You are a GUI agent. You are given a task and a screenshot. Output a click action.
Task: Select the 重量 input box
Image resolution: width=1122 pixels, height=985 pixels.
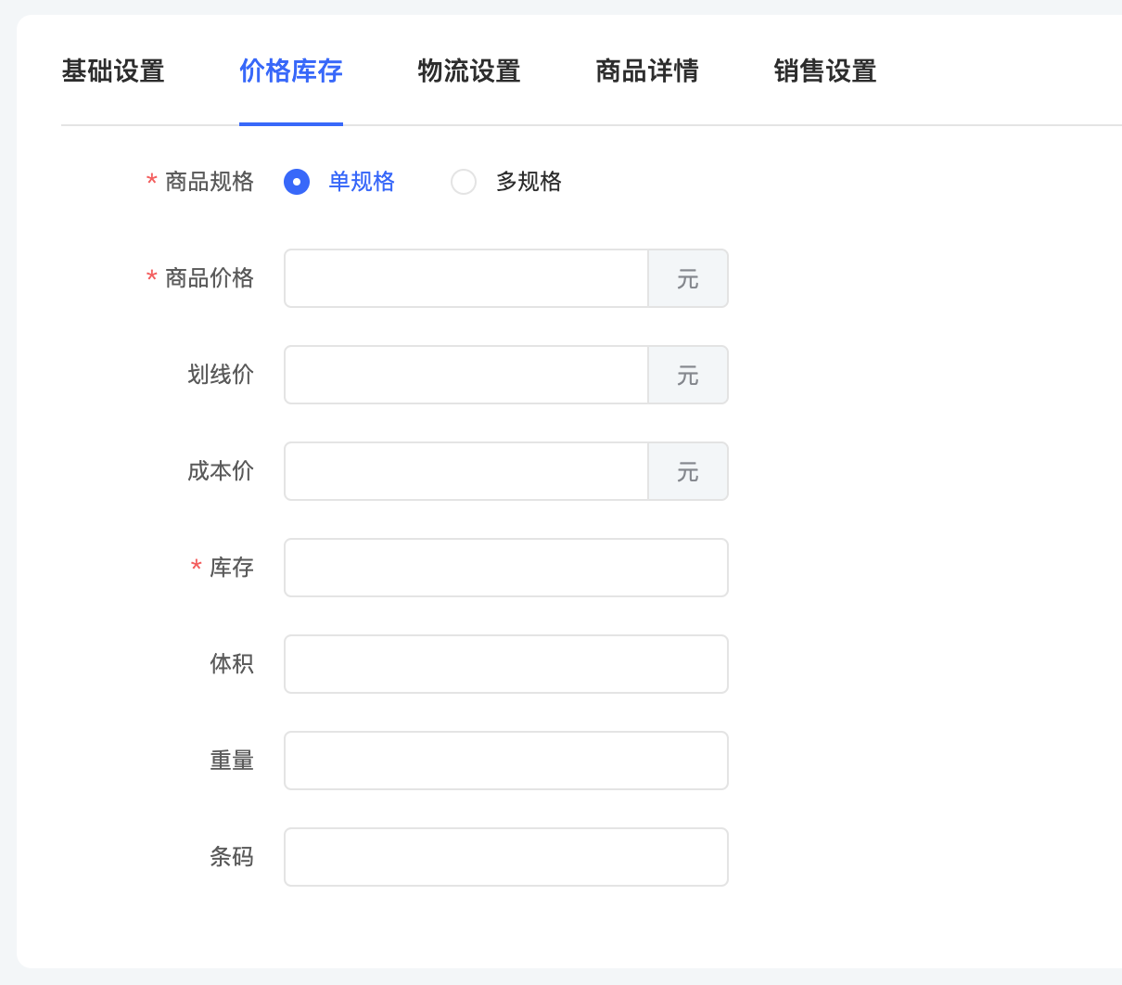coord(505,761)
